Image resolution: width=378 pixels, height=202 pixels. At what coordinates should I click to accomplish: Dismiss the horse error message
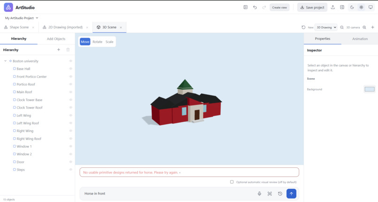(x=180, y=172)
